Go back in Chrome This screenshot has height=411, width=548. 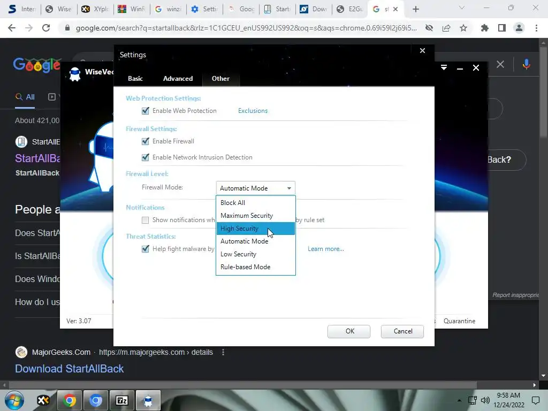12,28
